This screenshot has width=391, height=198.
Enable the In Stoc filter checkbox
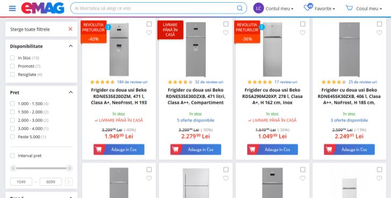[x=12, y=58]
